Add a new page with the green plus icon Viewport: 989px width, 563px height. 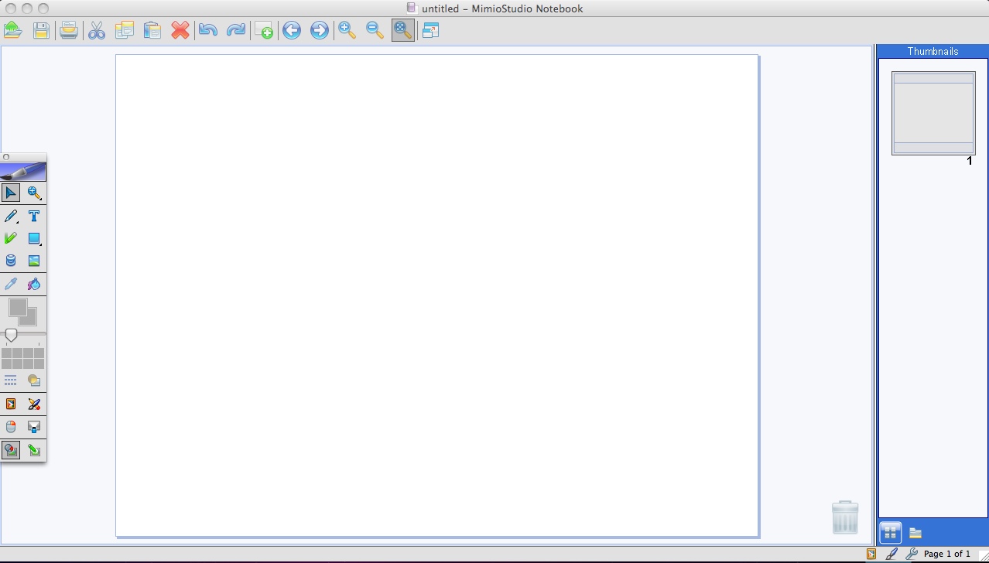264,30
